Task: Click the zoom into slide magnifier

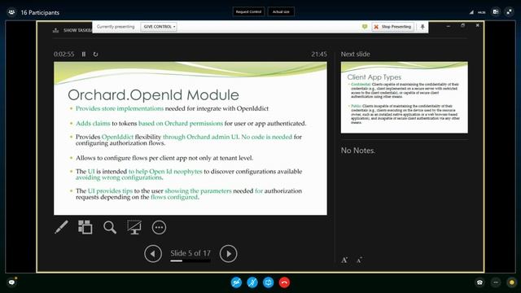Action: [x=110, y=227]
